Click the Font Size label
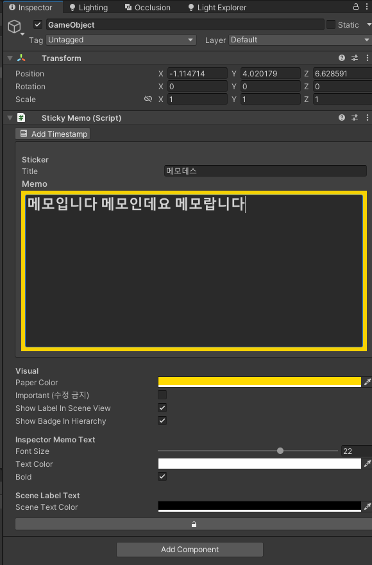Image resolution: width=372 pixels, height=565 pixels. coord(32,451)
